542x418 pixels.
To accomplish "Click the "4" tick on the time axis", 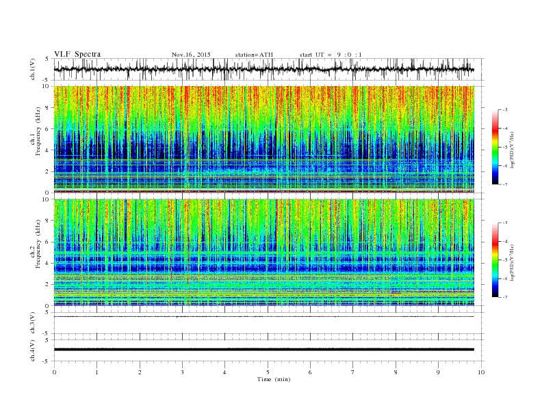I will pyautogui.click(x=224, y=372).
